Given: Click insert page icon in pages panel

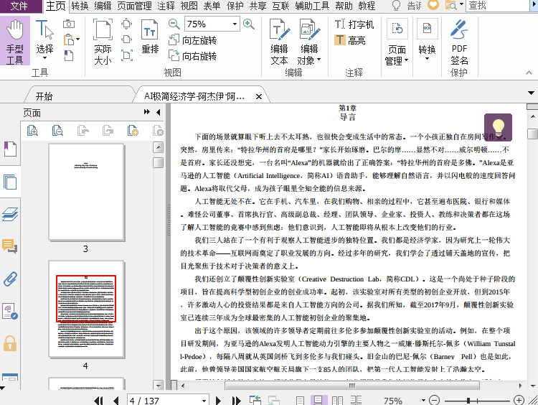Looking at the screenshot, I should tap(133, 131).
